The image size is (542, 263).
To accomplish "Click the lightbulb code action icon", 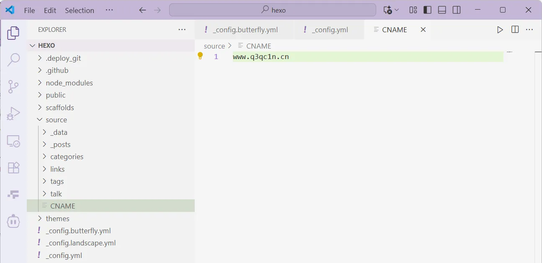I will click(x=200, y=56).
